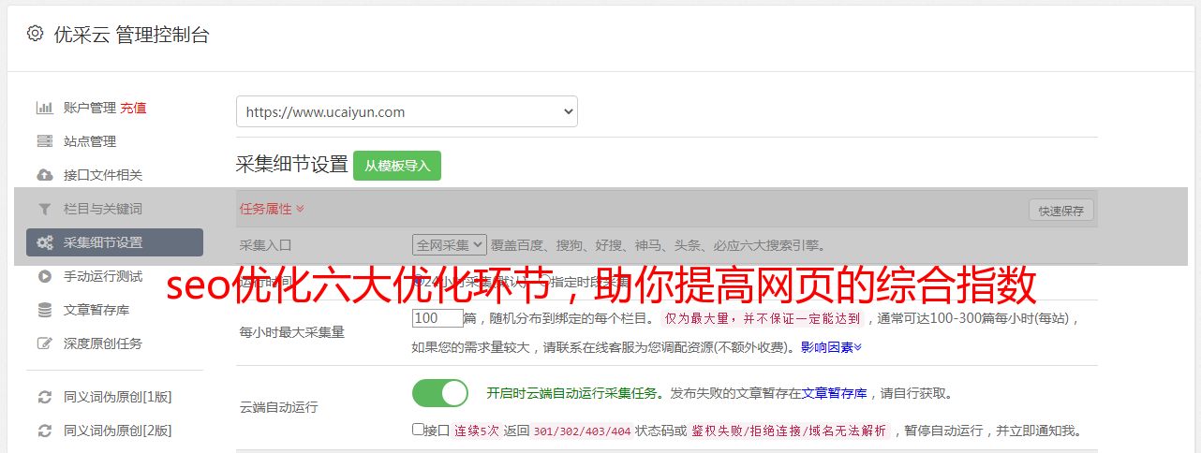Image resolution: width=1201 pixels, height=453 pixels.
Task: Open 站点管理 in the sidebar
Action: 90,141
